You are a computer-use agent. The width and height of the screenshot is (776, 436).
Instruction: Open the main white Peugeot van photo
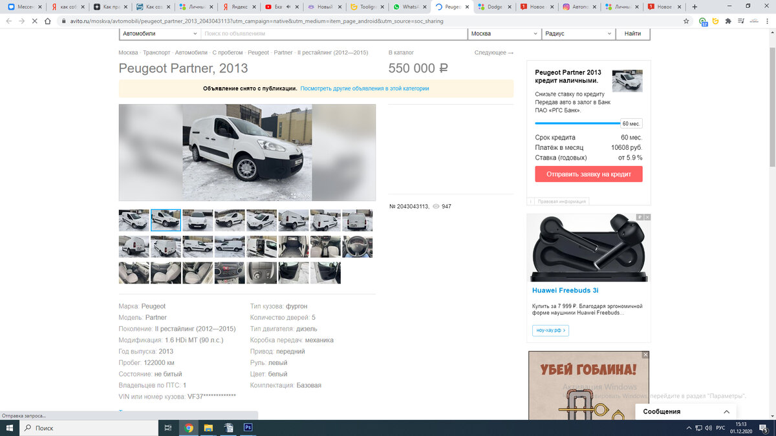coord(247,152)
